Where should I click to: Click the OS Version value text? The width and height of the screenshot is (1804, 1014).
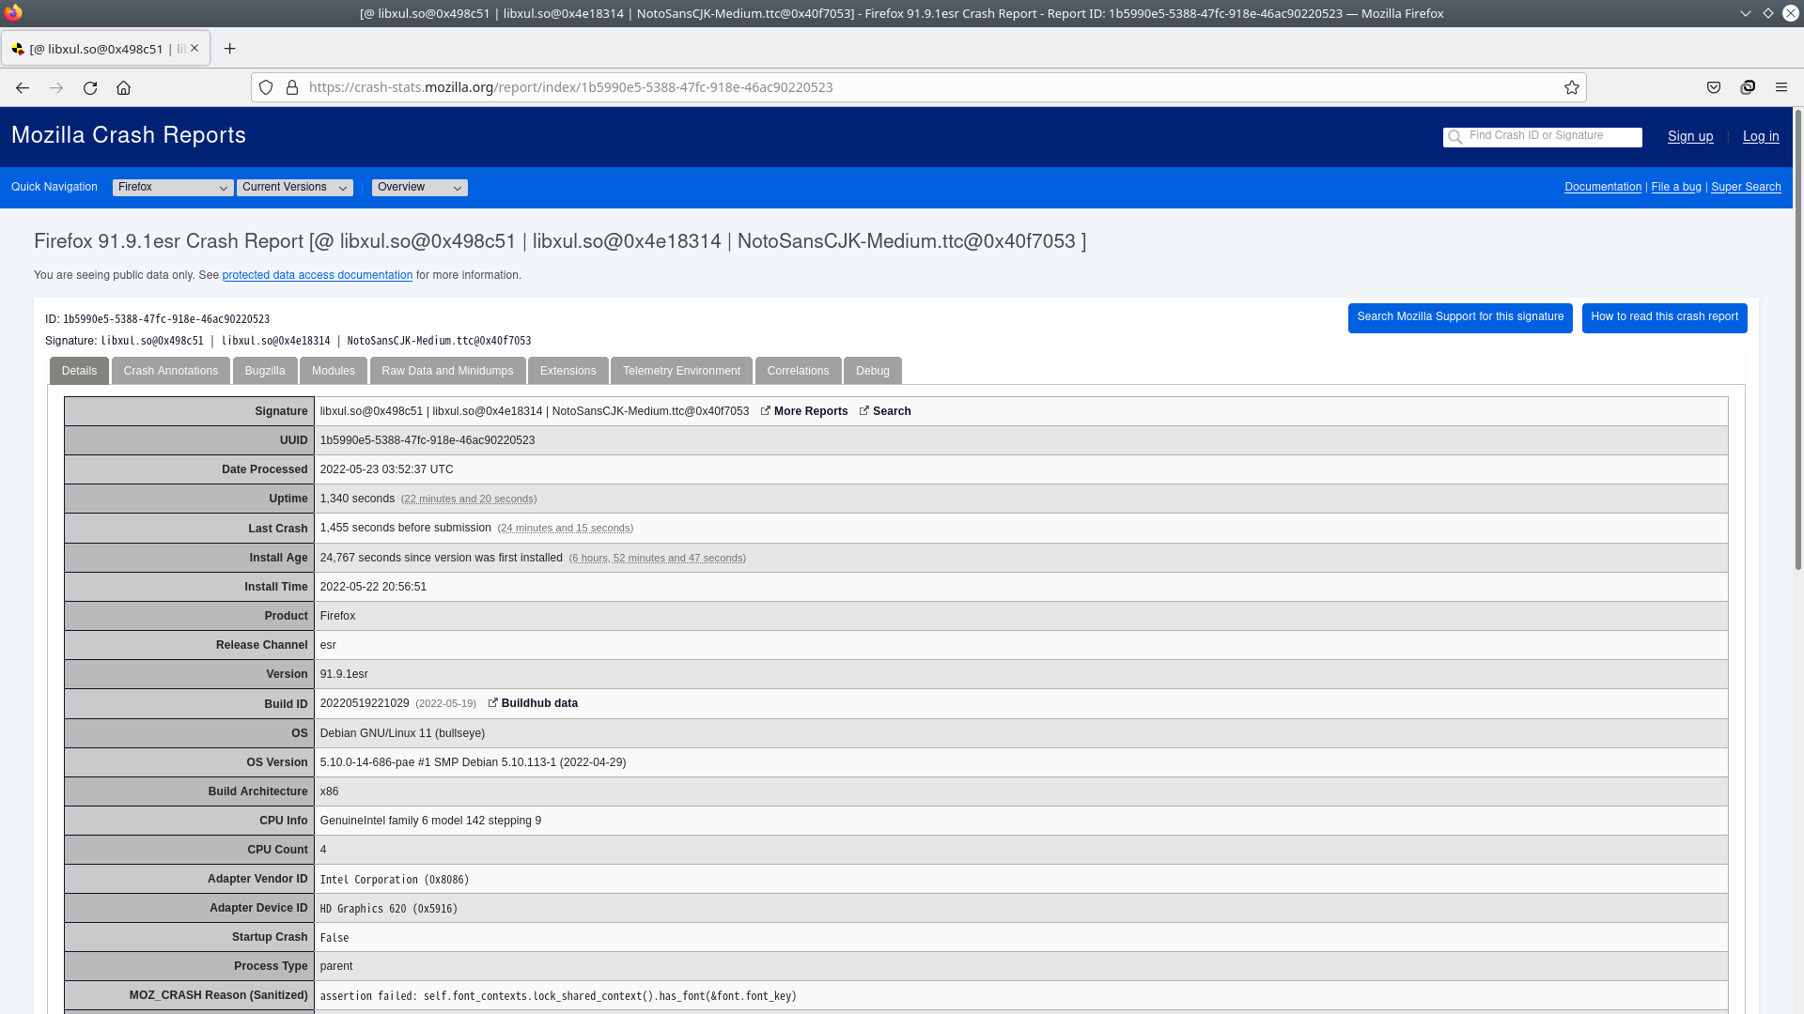[473, 762]
